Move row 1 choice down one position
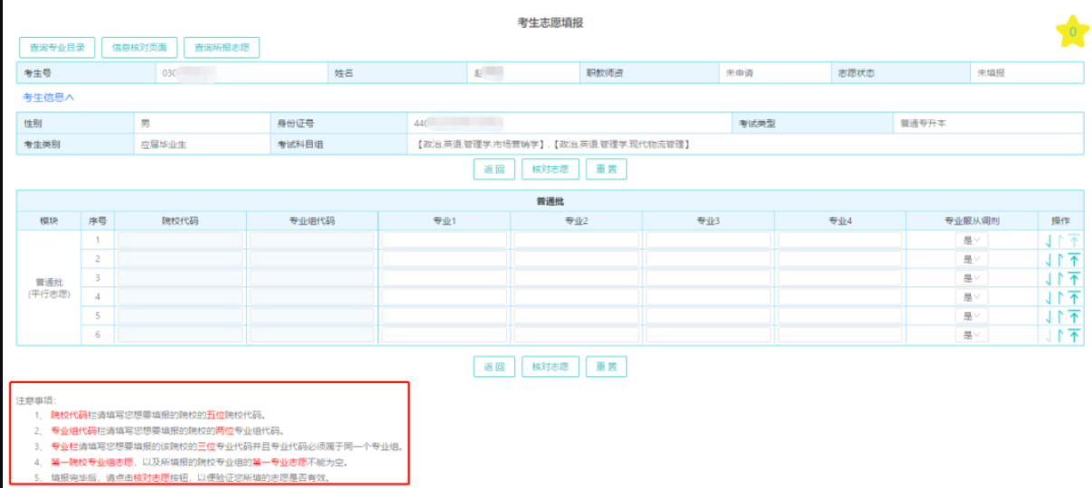This screenshot has width=1092, height=488. pyautogui.click(x=1049, y=240)
